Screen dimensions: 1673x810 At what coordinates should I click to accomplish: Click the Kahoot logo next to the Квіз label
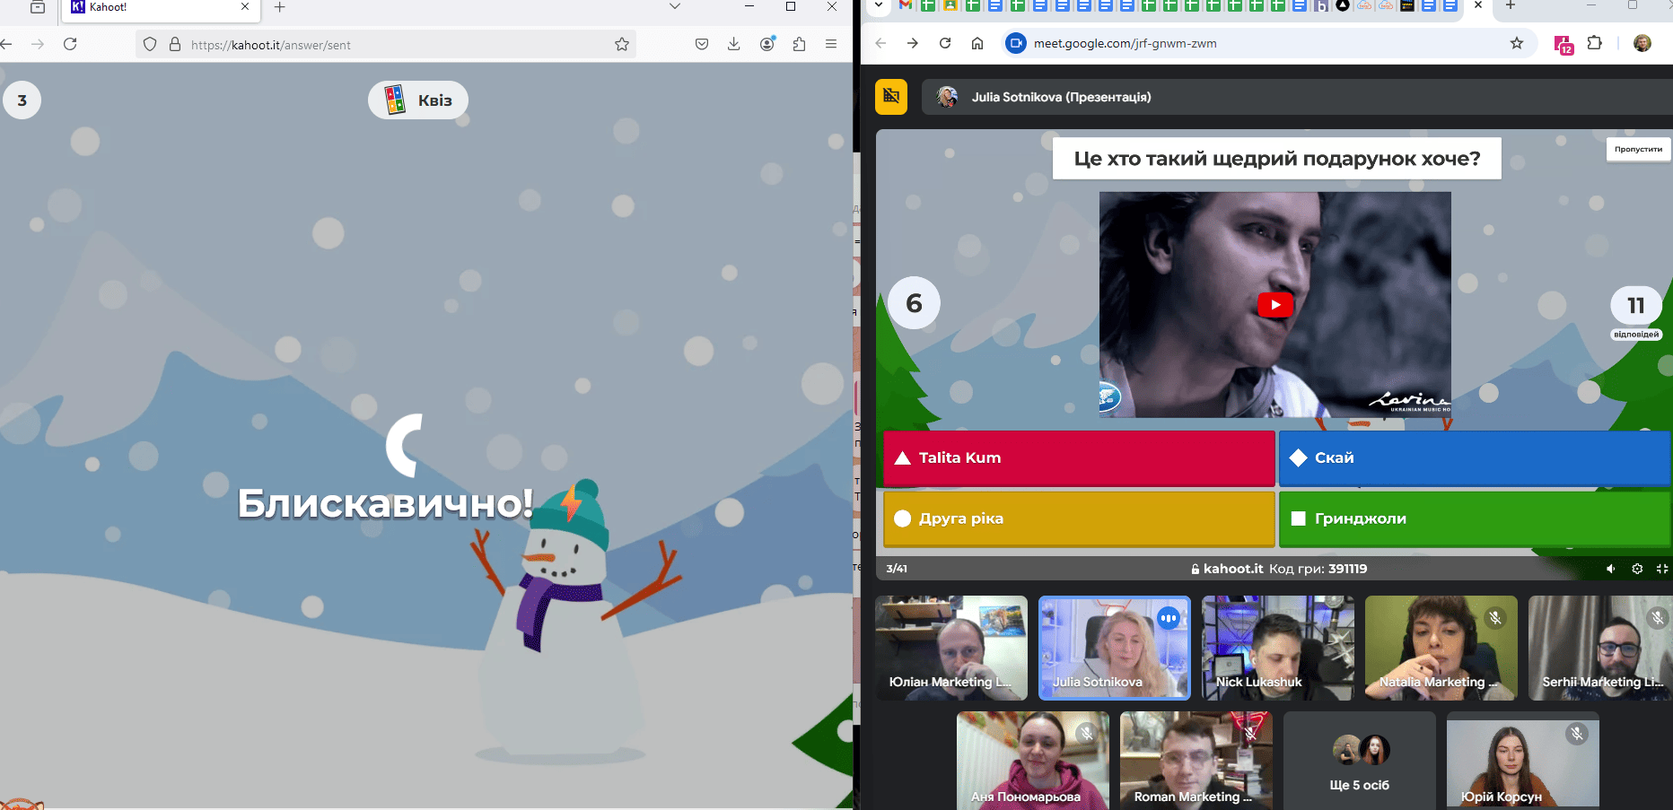[x=395, y=100]
